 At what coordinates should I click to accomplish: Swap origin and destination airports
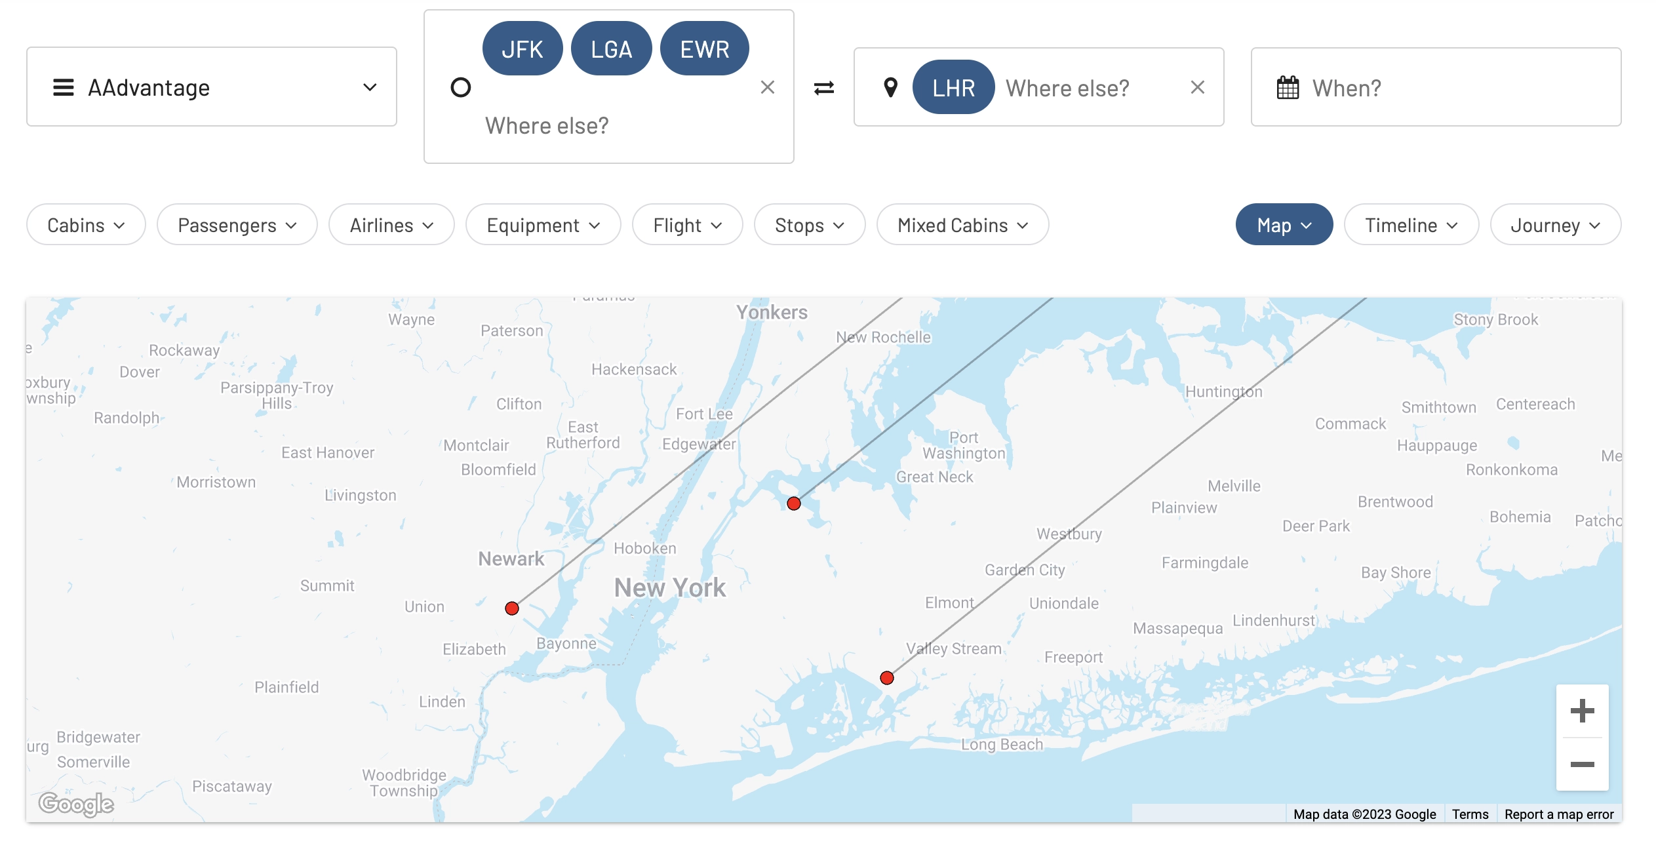tap(824, 87)
